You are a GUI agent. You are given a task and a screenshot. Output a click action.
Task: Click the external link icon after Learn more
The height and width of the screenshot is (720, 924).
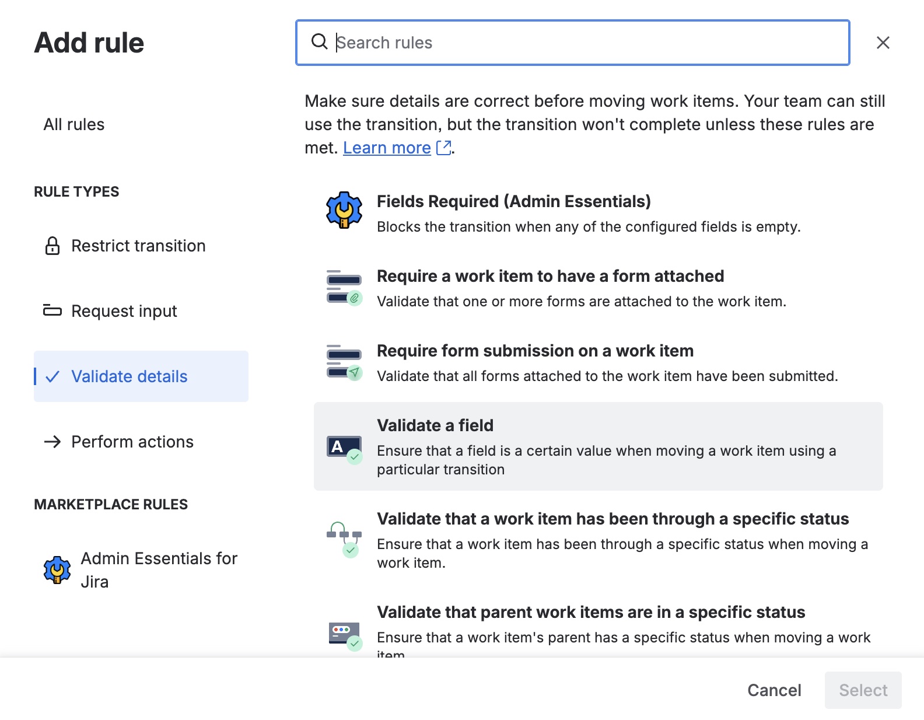444,148
